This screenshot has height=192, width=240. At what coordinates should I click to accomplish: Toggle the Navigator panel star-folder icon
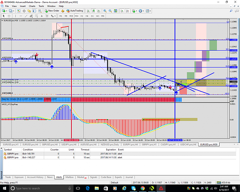coord(29,11)
